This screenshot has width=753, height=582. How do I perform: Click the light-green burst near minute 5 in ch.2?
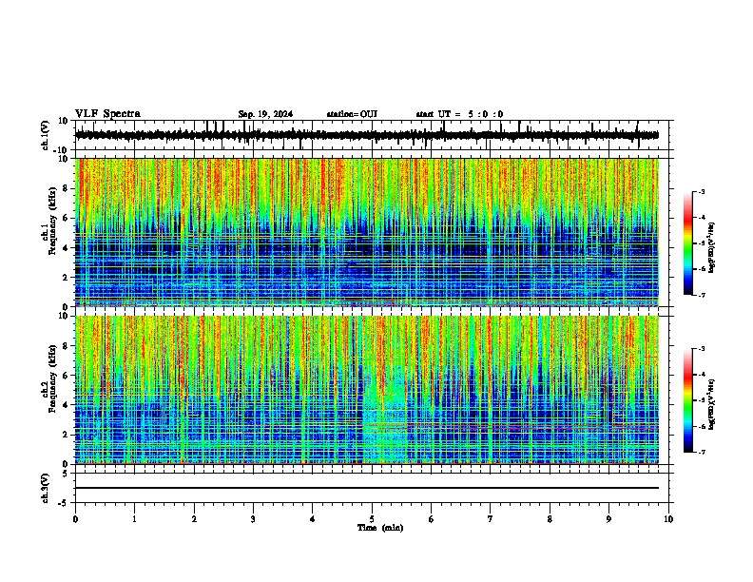386,413
